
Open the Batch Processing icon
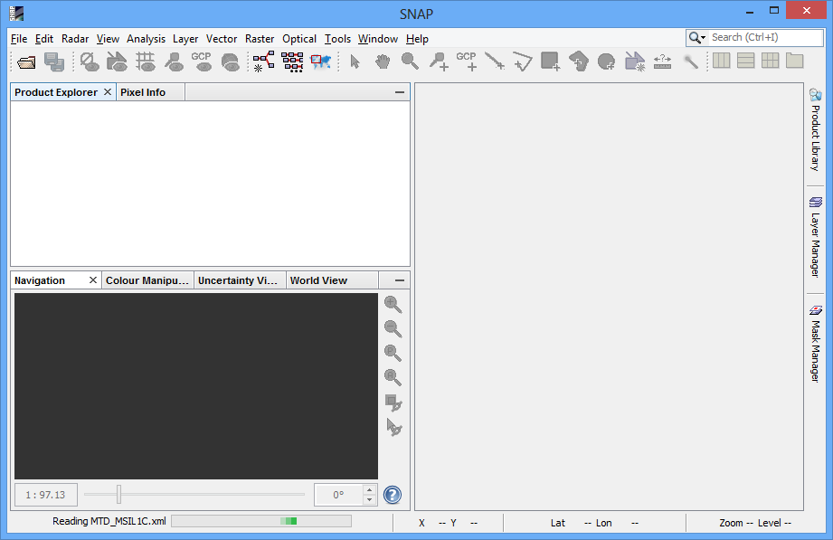[292, 62]
